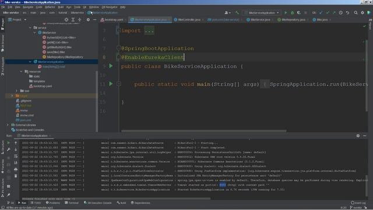The height and width of the screenshot is (210, 373).
Task: Collapse the service folder in project tree
Action: coord(30,28)
